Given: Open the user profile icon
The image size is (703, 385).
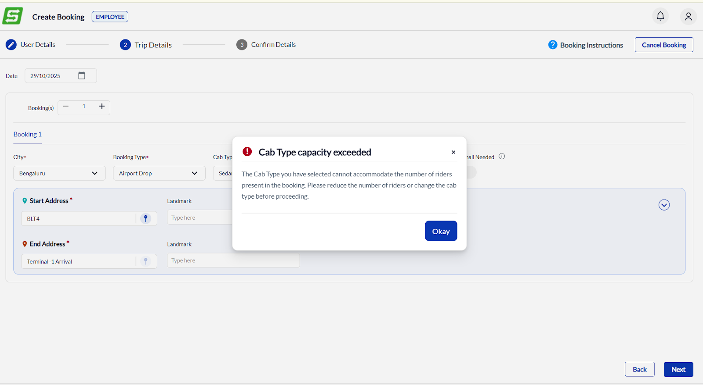Looking at the screenshot, I should [x=688, y=17].
